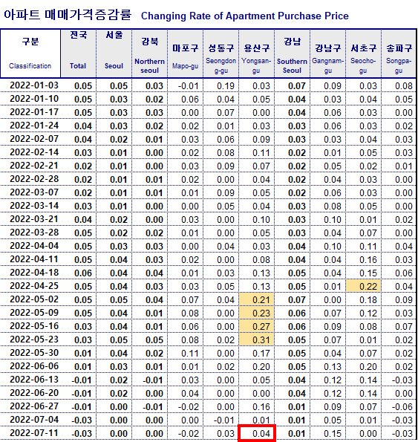Click the 송파구 Songpa-gu column header
Screen dimensions: 418x442
pos(399,53)
